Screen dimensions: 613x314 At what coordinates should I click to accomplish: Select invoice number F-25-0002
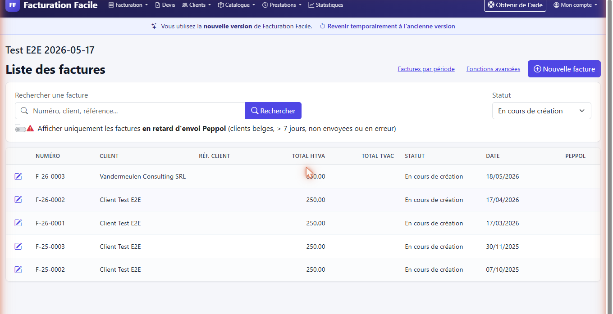tap(50, 269)
